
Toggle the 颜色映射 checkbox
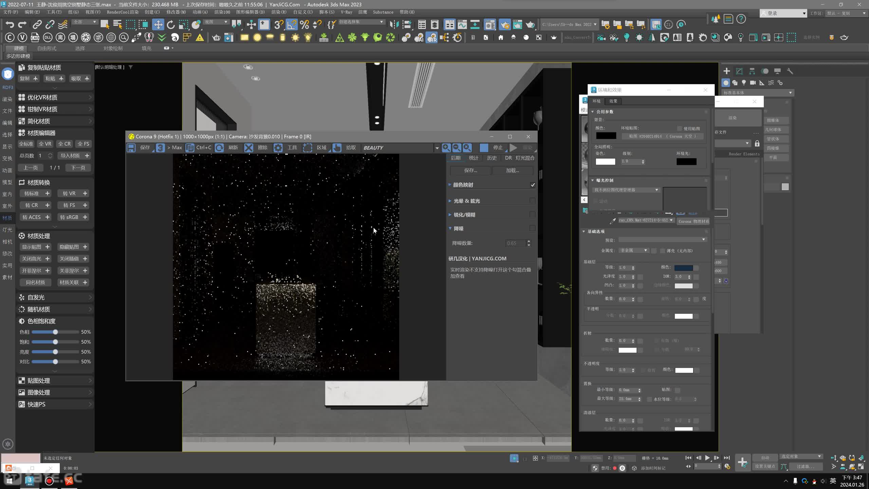533,185
